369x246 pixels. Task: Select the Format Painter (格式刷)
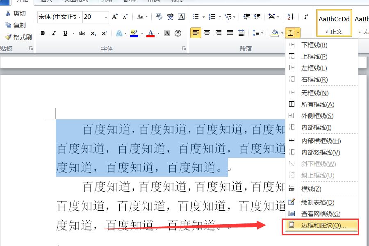click(18, 37)
